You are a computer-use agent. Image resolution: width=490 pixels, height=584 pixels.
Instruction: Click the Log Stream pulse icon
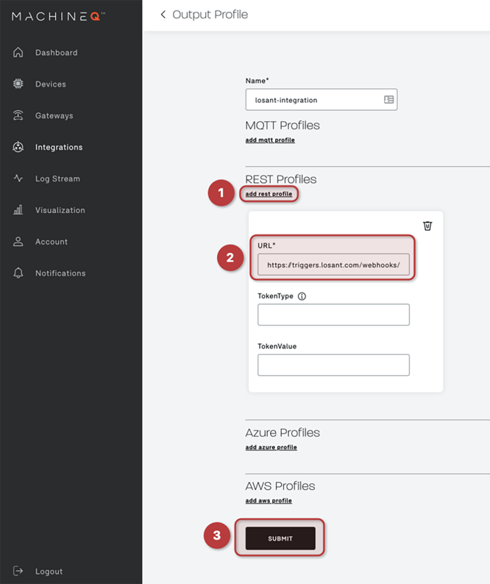pyautogui.click(x=18, y=179)
